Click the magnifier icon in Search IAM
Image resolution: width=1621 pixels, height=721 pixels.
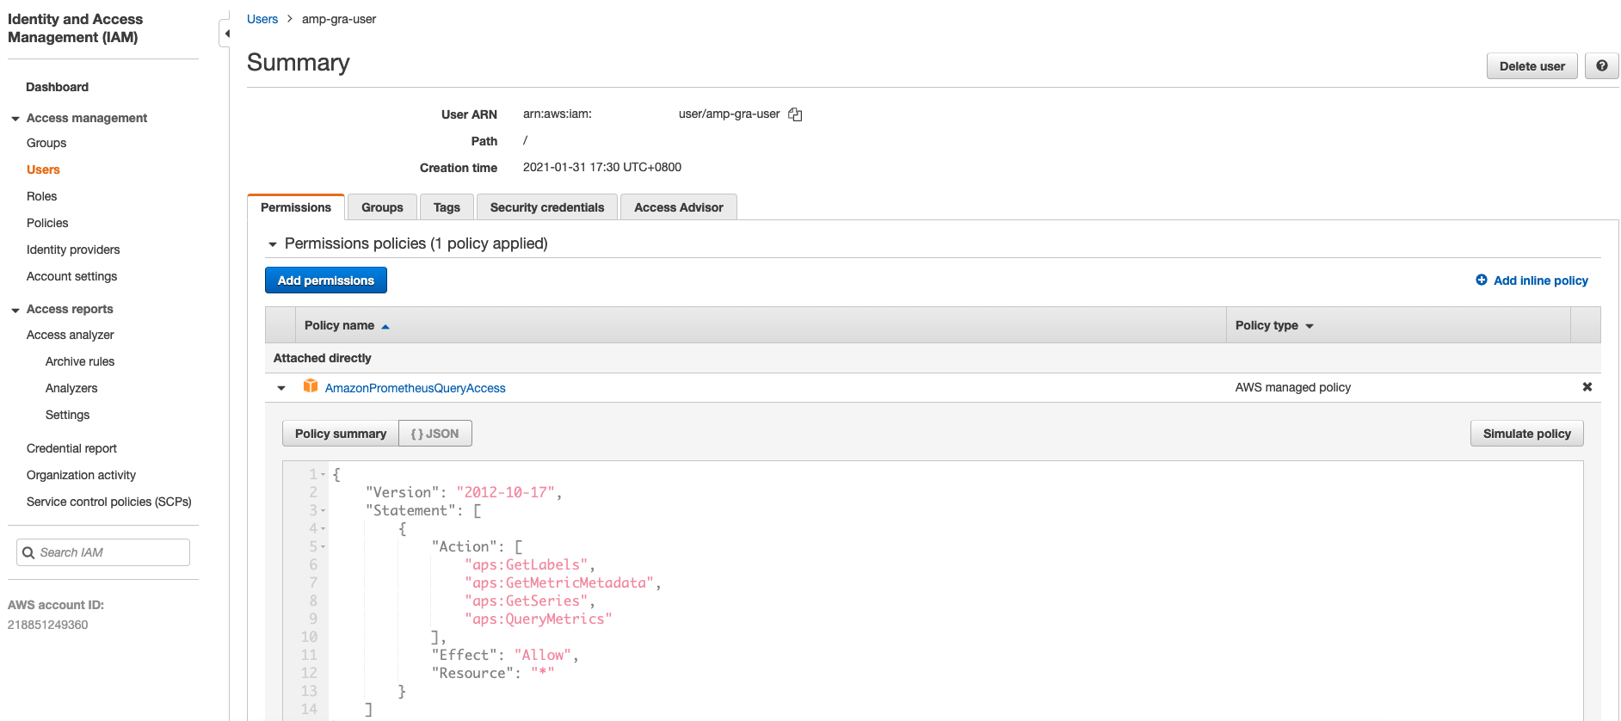tap(28, 552)
